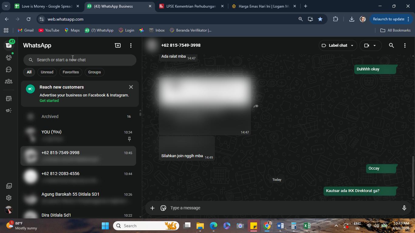Filter chats by Favorites
Viewport: 415px width, 233px height.
(x=70, y=72)
